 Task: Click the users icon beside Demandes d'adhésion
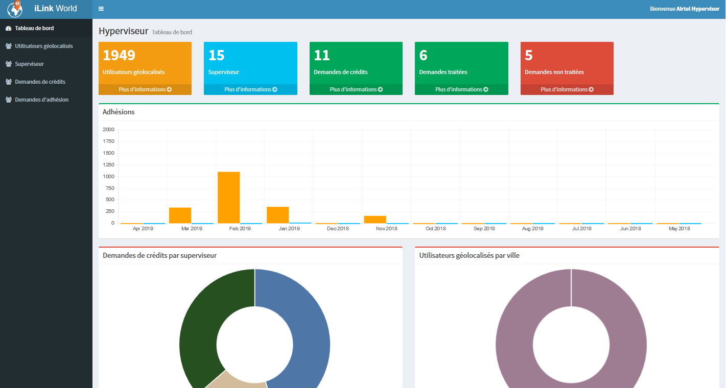click(x=8, y=100)
